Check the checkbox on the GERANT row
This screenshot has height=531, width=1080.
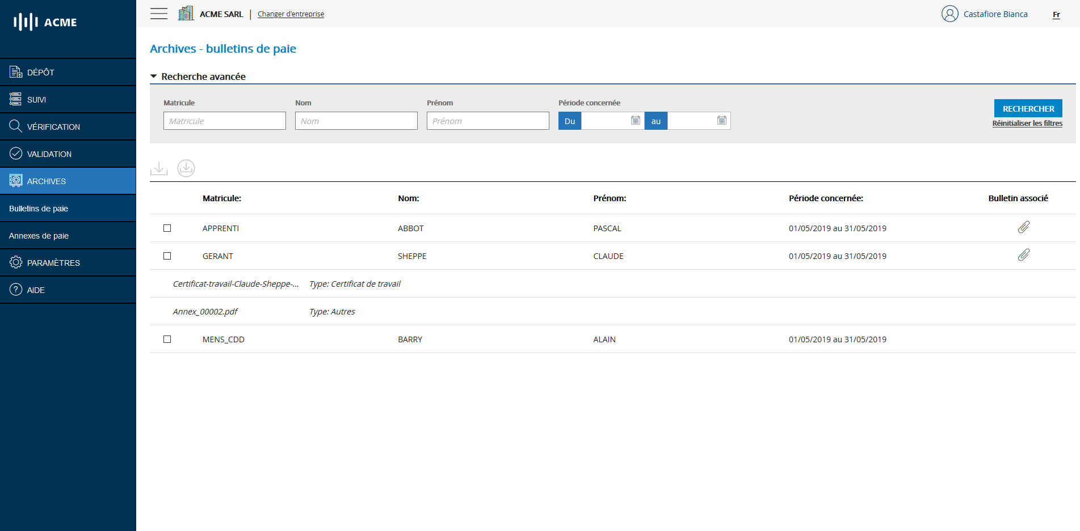(167, 256)
